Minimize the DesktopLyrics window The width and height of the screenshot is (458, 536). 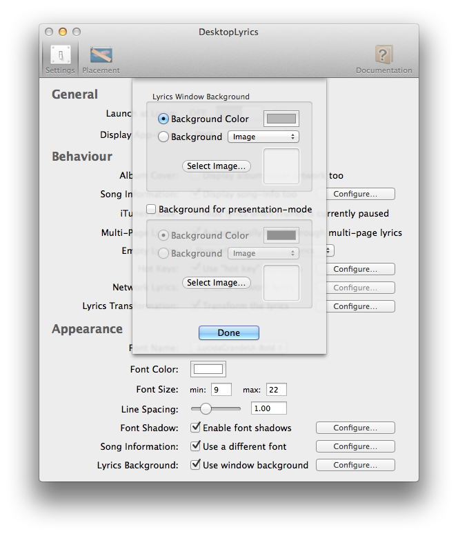coord(63,32)
